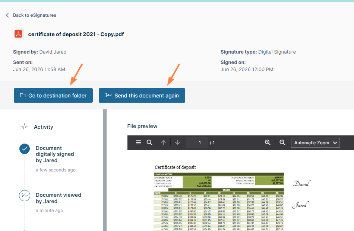Image resolution: width=354 pixels, height=231 pixels.
Task: Click the PDF file type icon
Action: point(19,34)
